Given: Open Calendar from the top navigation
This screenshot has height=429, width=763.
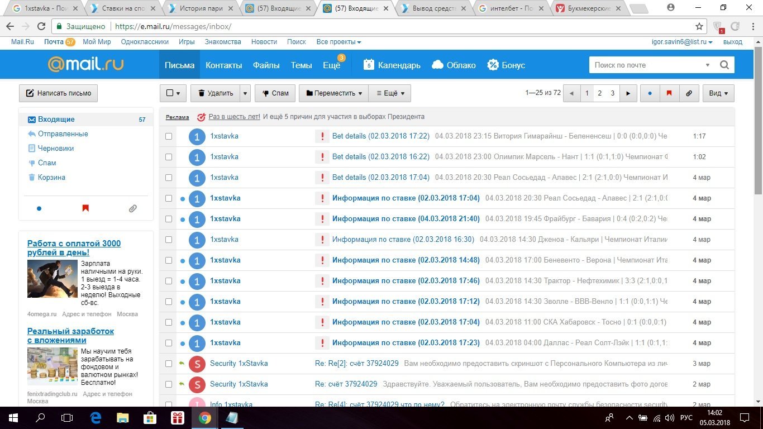Looking at the screenshot, I should (x=392, y=65).
